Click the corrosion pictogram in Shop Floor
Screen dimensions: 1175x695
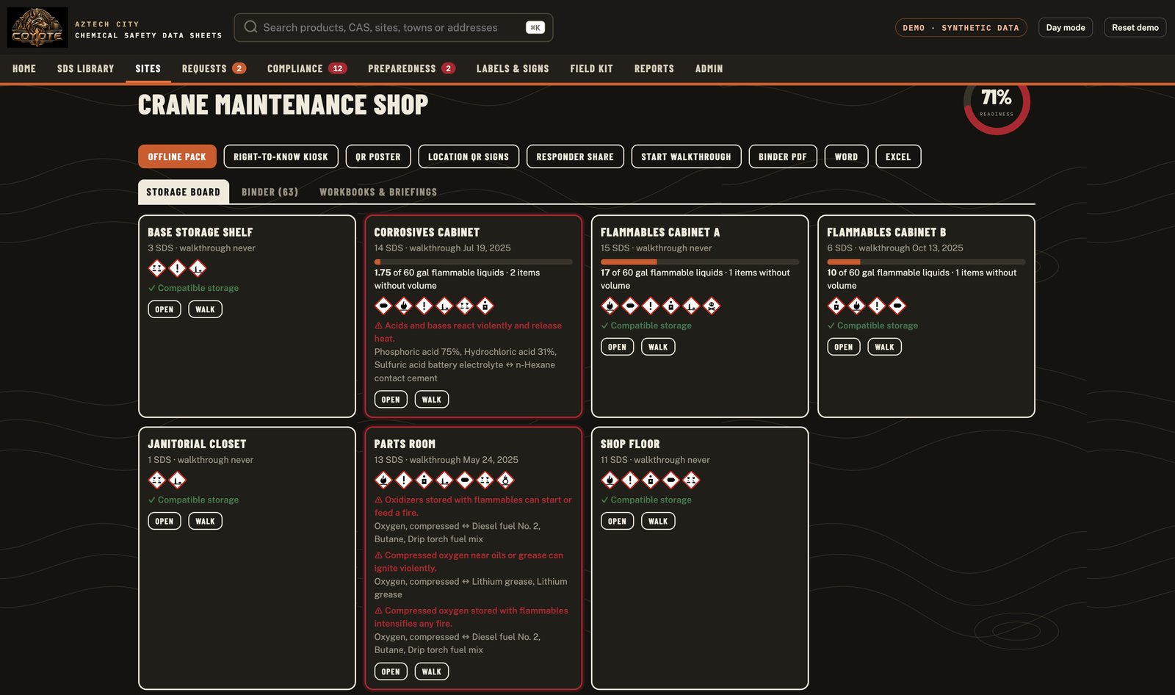coord(691,480)
